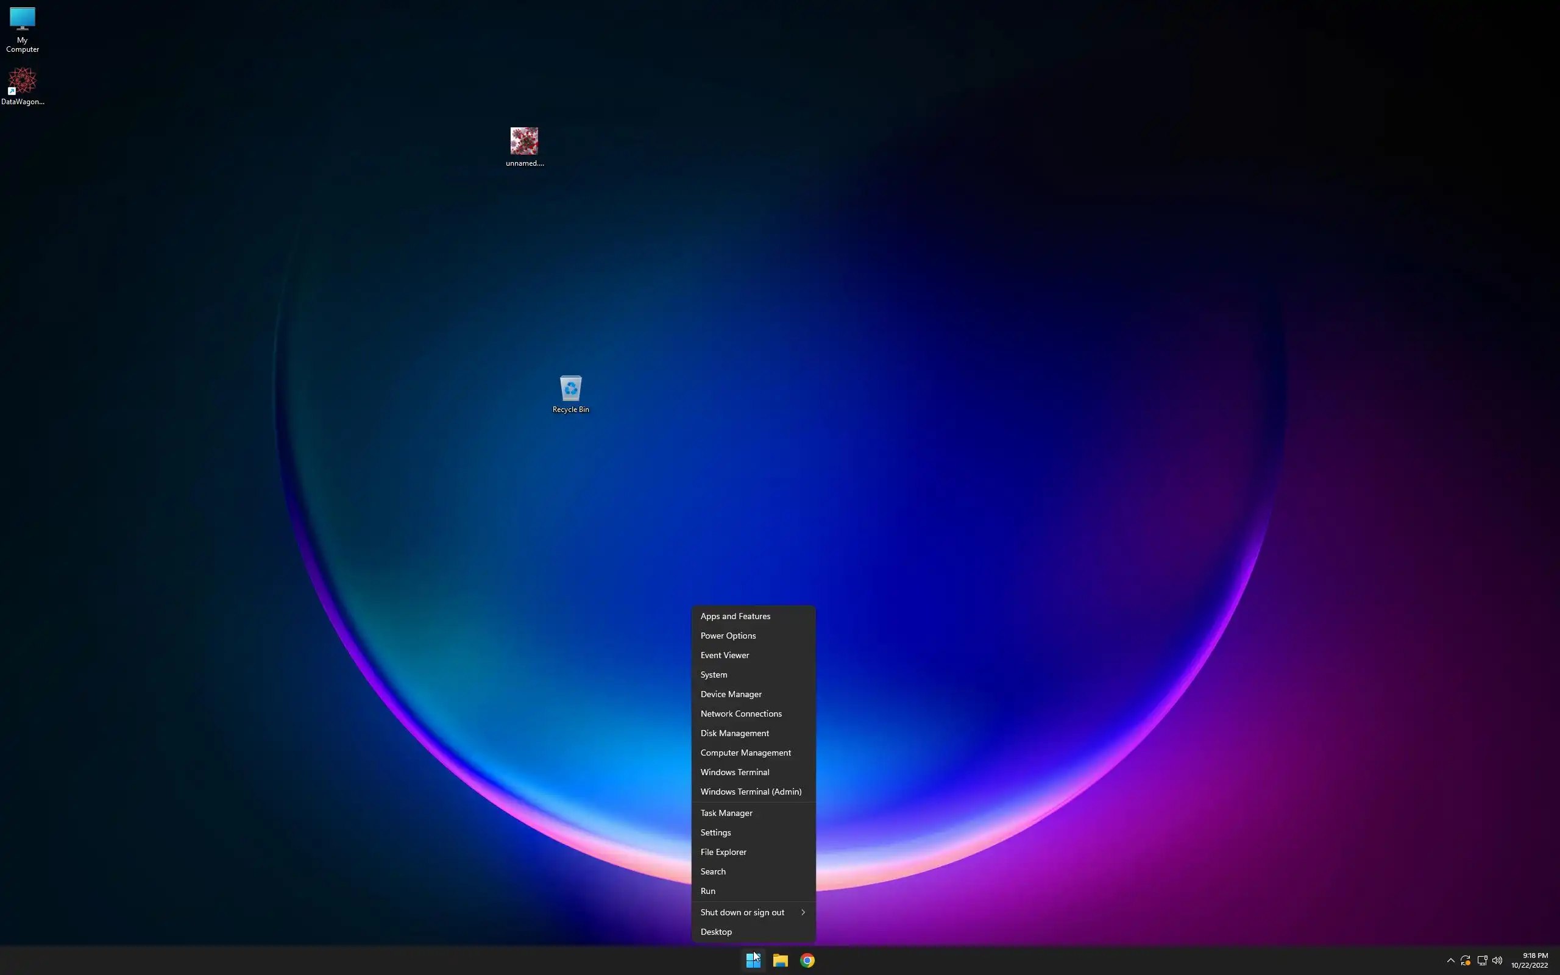Choose Run from the Start context menu
The image size is (1560, 975).
708,890
